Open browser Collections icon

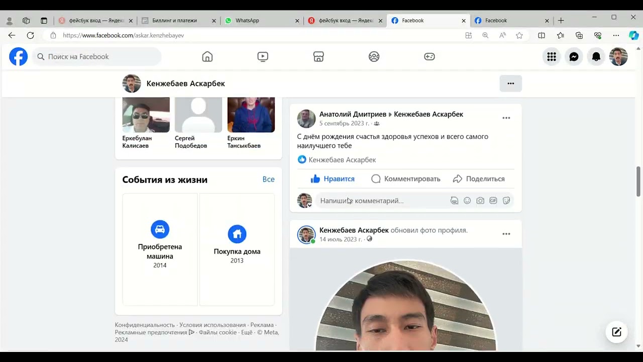coord(579,36)
